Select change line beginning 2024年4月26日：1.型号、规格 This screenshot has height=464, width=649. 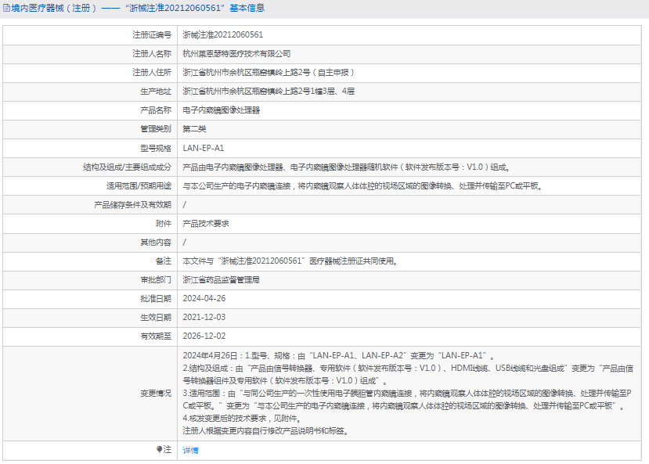click(x=339, y=356)
